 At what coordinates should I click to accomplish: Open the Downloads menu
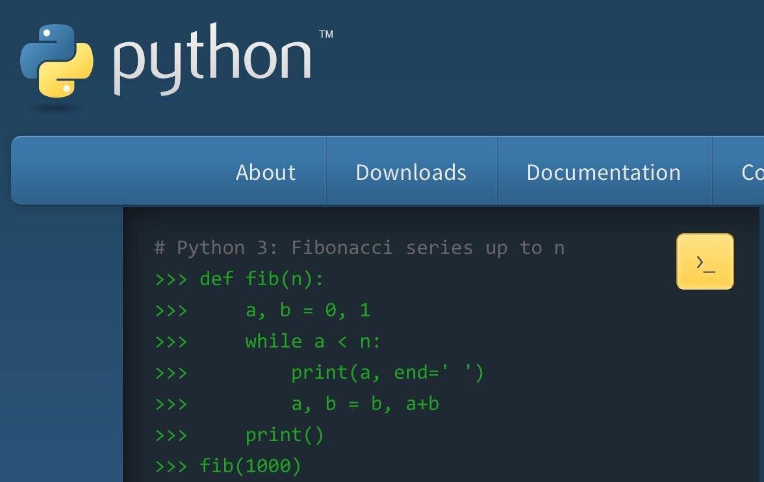coord(411,171)
